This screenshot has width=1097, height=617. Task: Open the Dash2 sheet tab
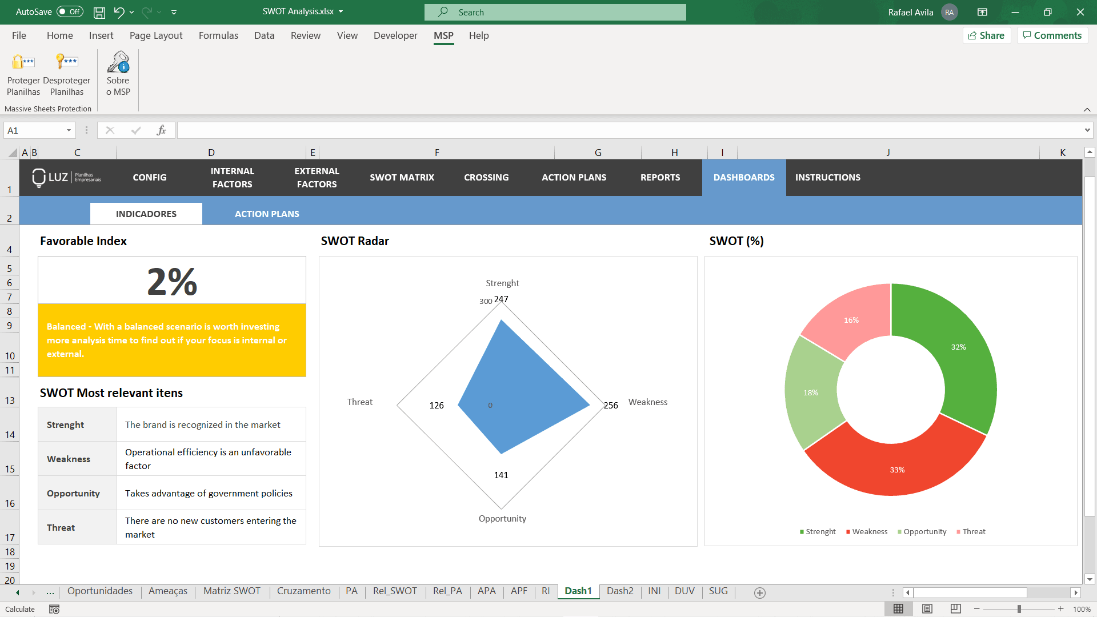620,591
